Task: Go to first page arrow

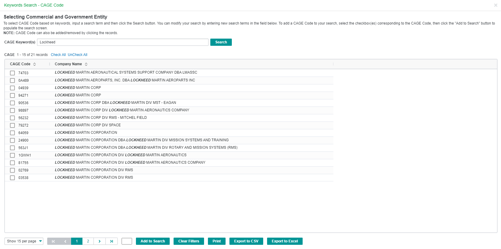Action: (53, 241)
